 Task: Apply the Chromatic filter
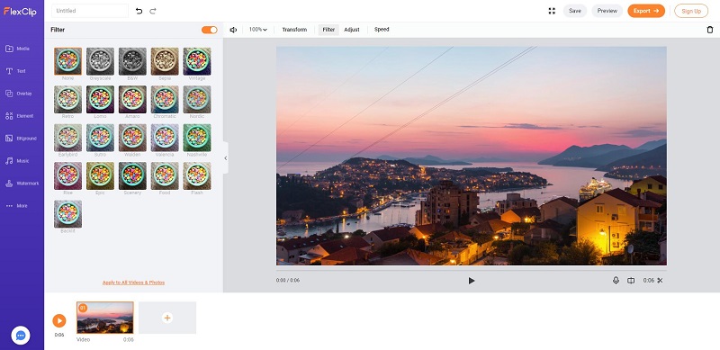point(165,99)
